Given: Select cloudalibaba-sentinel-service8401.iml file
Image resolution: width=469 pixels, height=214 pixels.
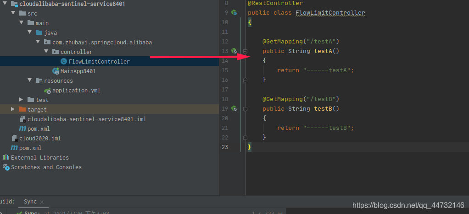Looking at the screenshot, I should (87, 119).
